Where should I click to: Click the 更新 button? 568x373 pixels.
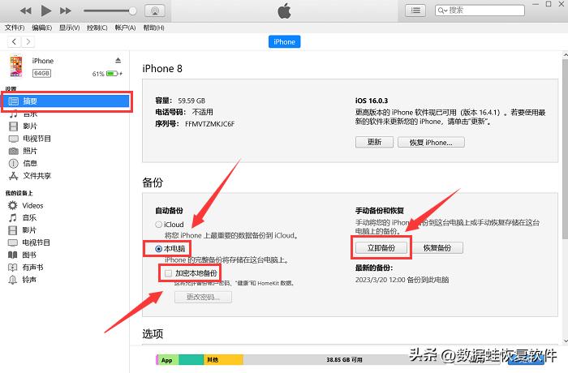[x=374, y=142]
